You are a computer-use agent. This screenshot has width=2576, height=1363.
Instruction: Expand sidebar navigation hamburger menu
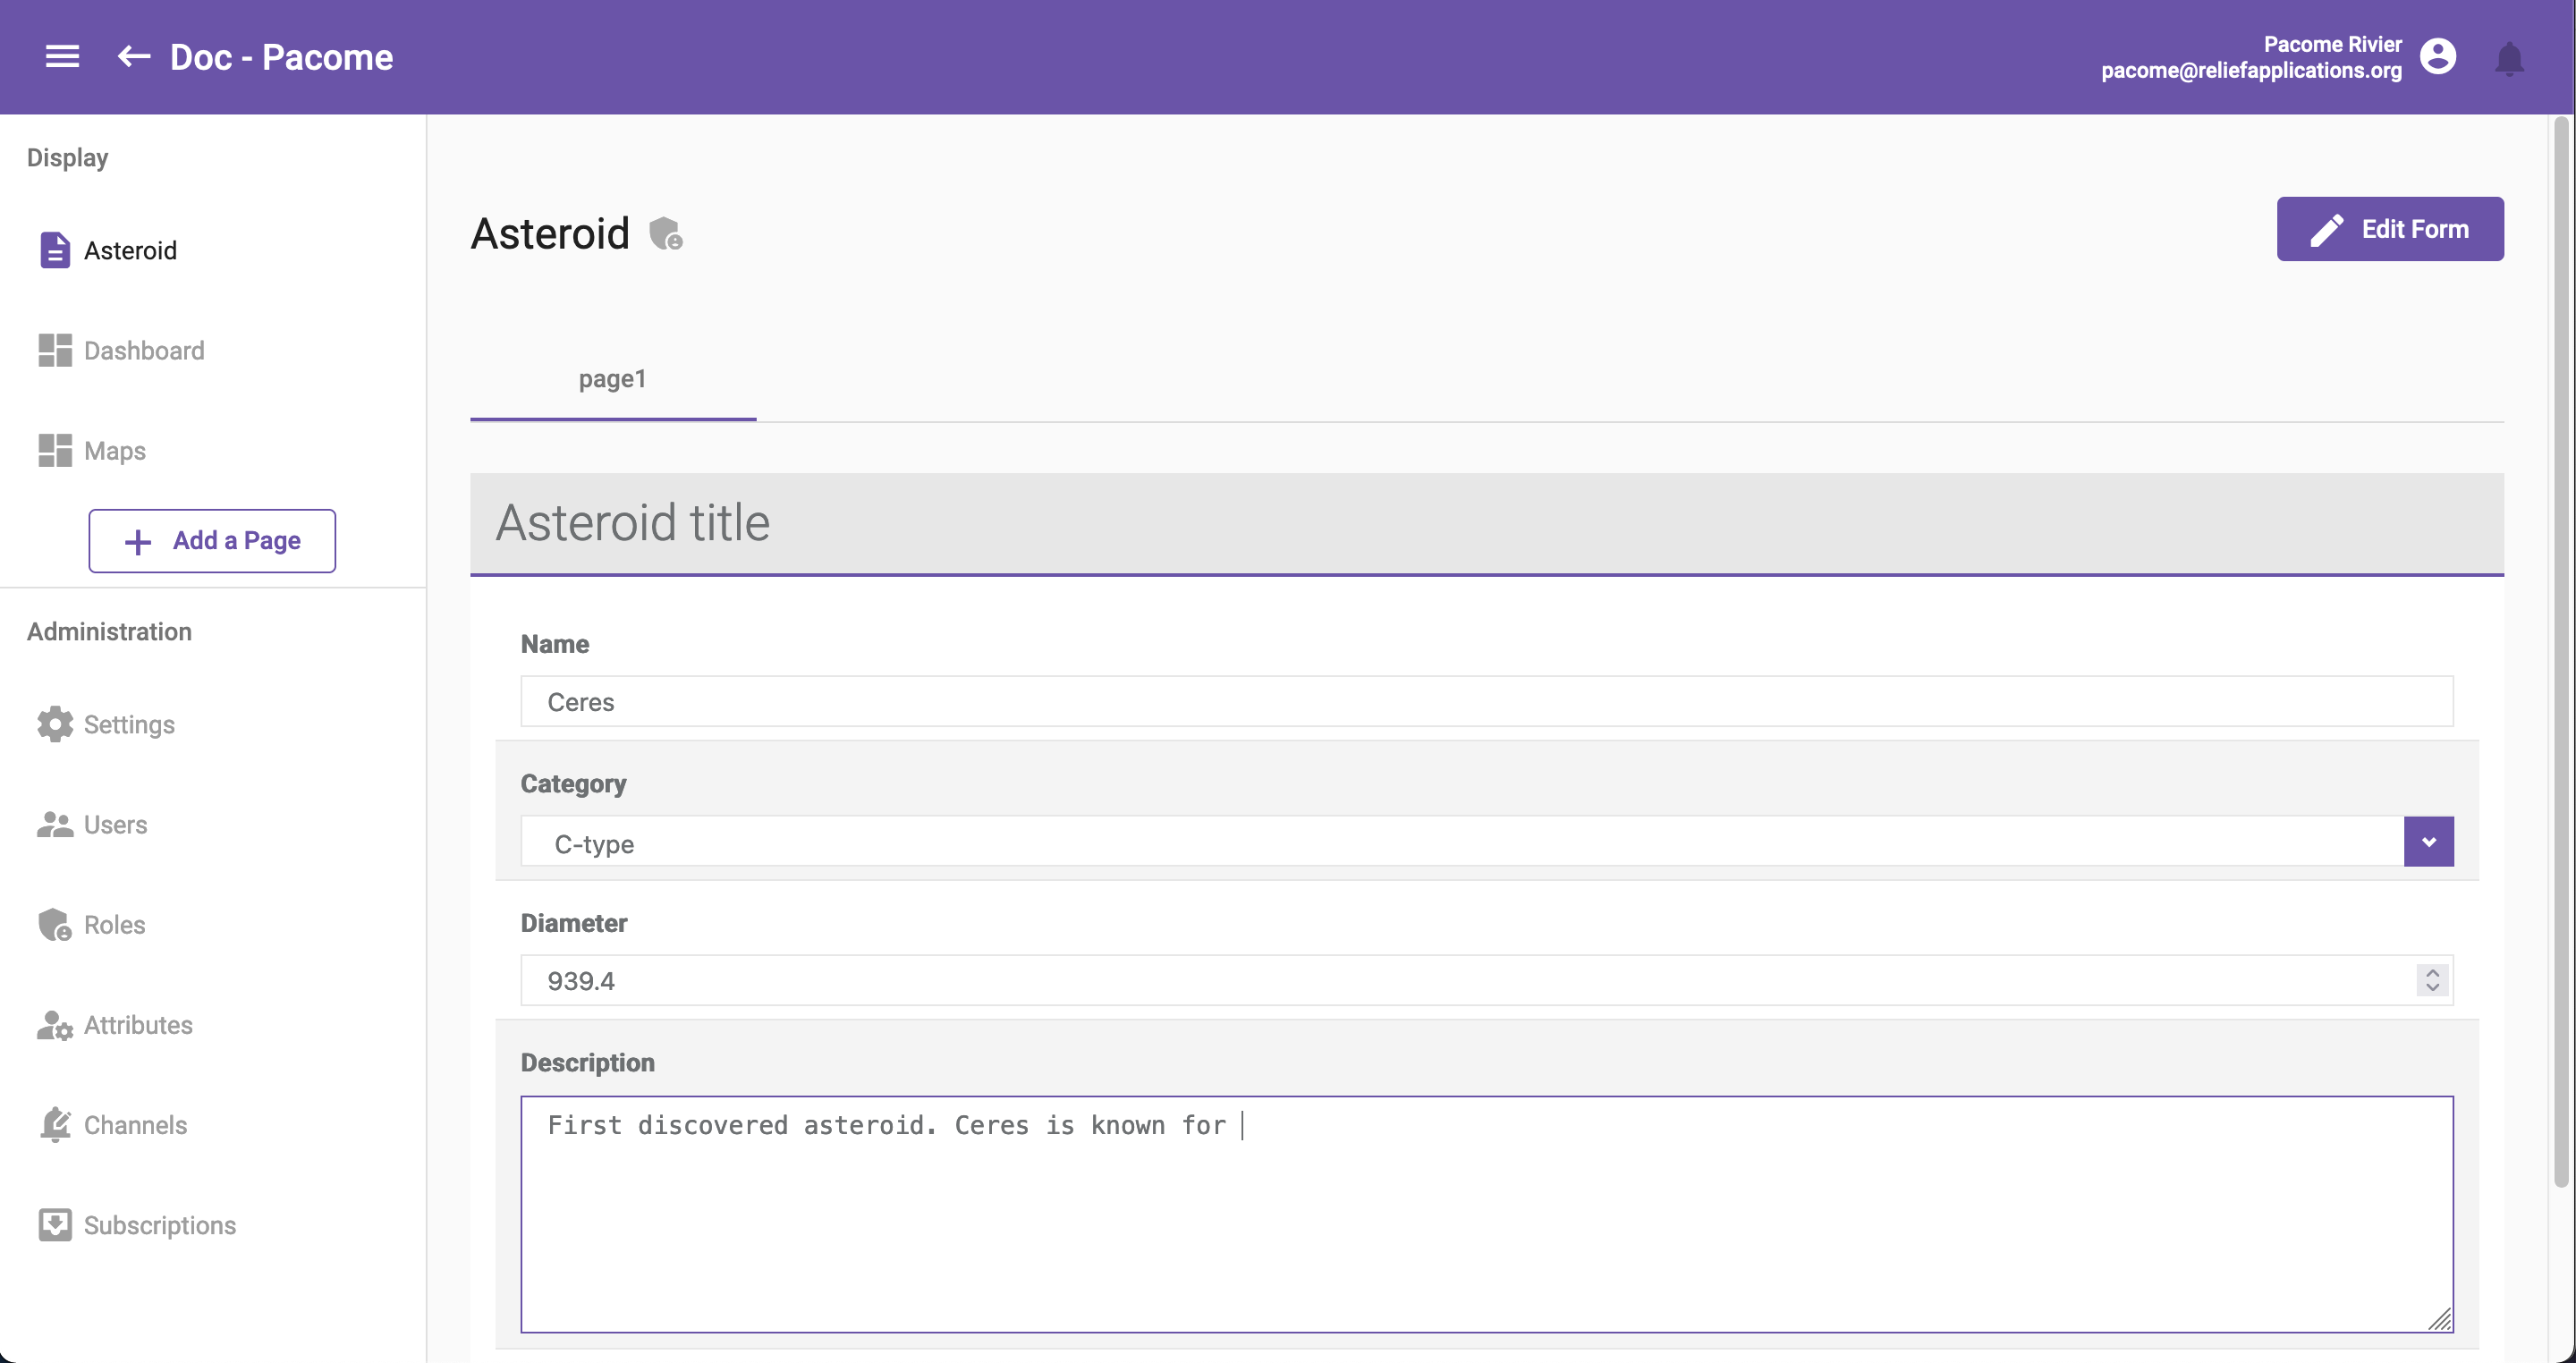[x=62, y=56]
